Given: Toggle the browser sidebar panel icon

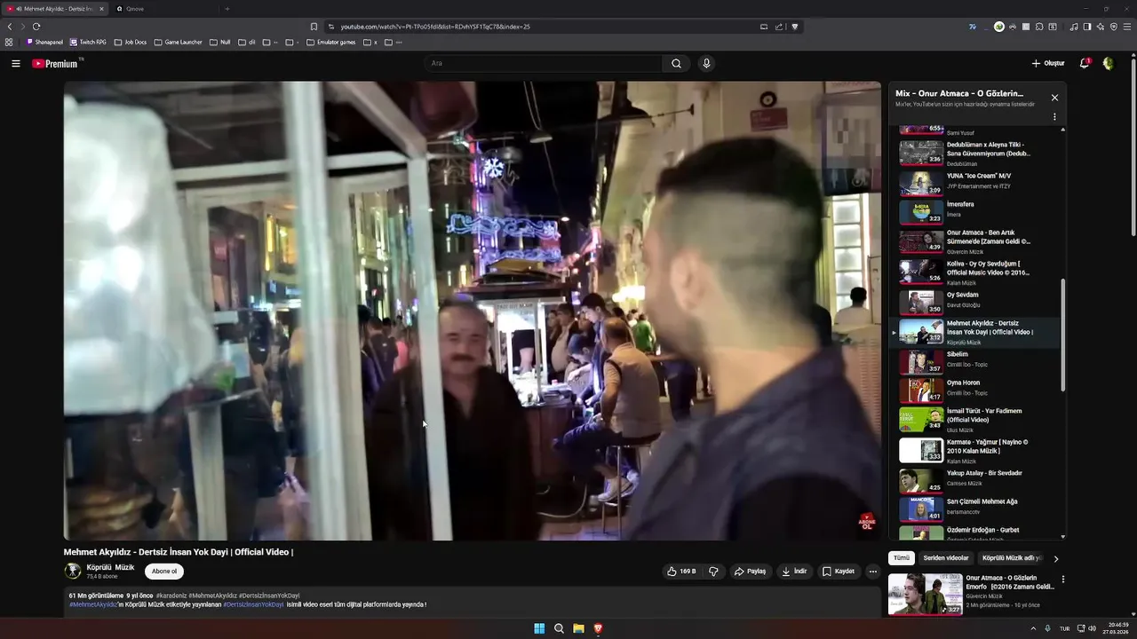Looking at the screenshot, I should tap(1086, 27).
